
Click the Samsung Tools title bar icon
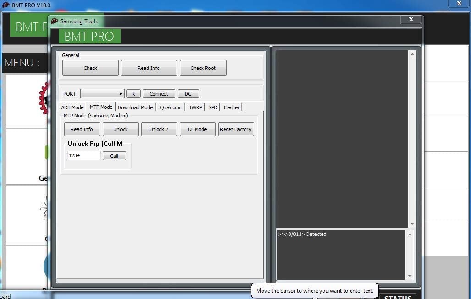55,21
